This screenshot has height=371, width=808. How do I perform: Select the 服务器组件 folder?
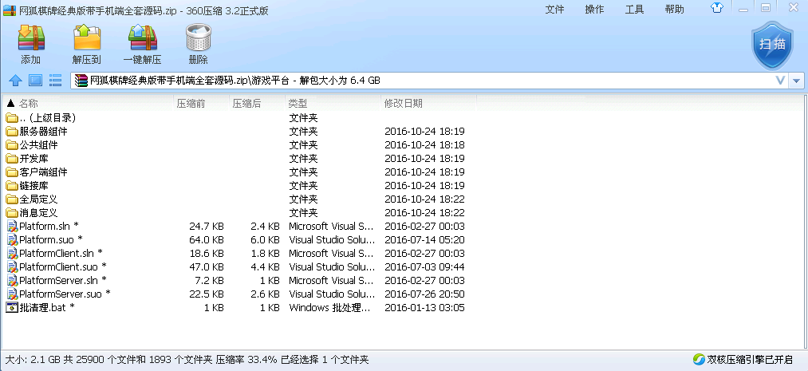coord(43,132)
